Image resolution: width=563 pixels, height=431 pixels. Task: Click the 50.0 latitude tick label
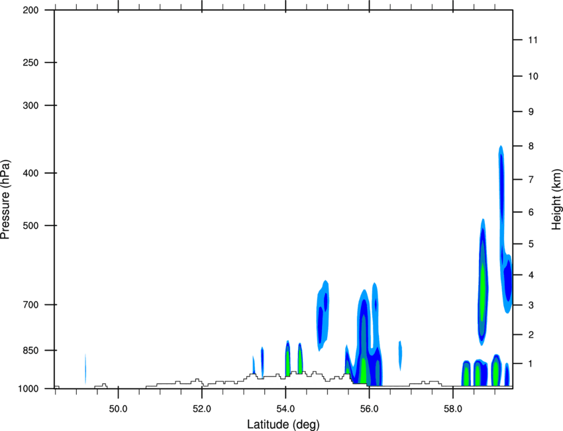coord(118,409)
